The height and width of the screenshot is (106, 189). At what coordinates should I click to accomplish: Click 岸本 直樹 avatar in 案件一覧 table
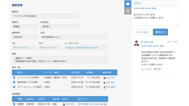105,87
